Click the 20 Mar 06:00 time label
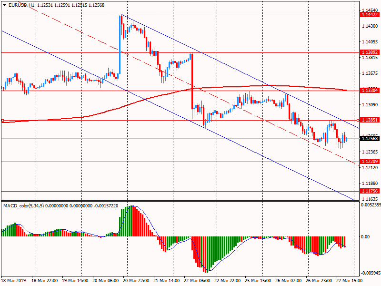 (105, 281)
